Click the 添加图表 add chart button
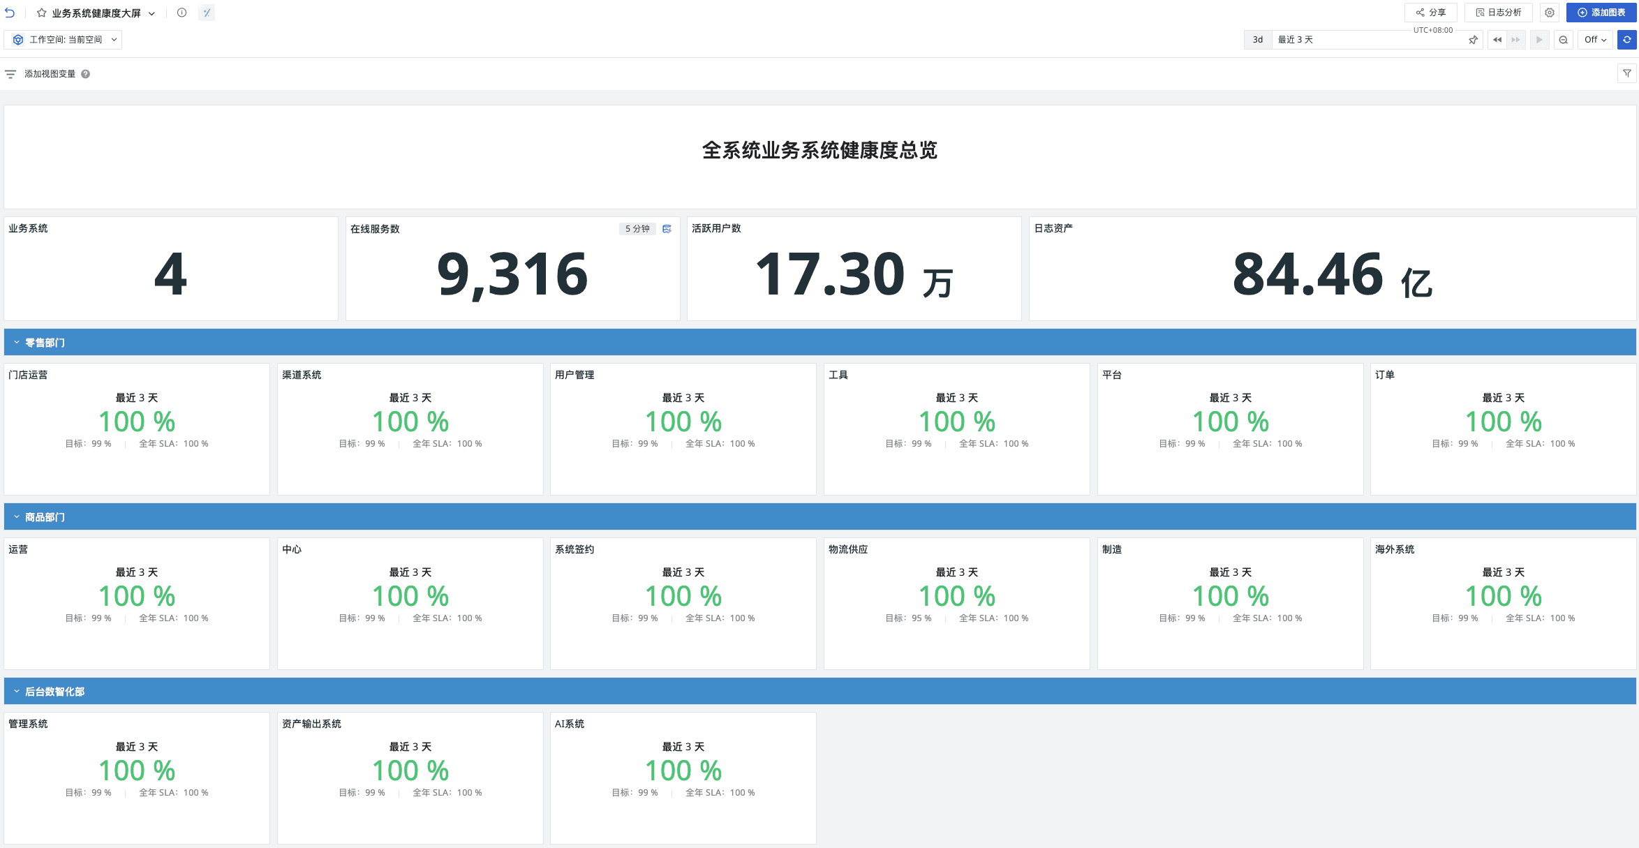 point(1601,13)
